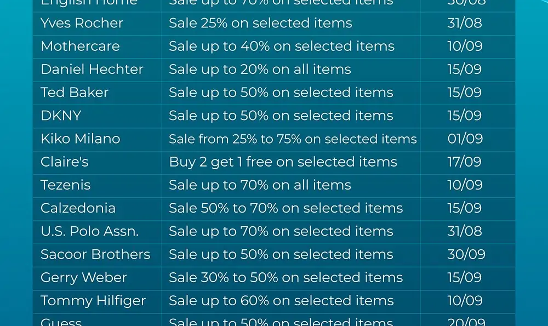Image resolution: width=548 pixels, height=326 pixels.
Task: Select the "Sale up to 20% on all items" offer
Action: (260, 70)
